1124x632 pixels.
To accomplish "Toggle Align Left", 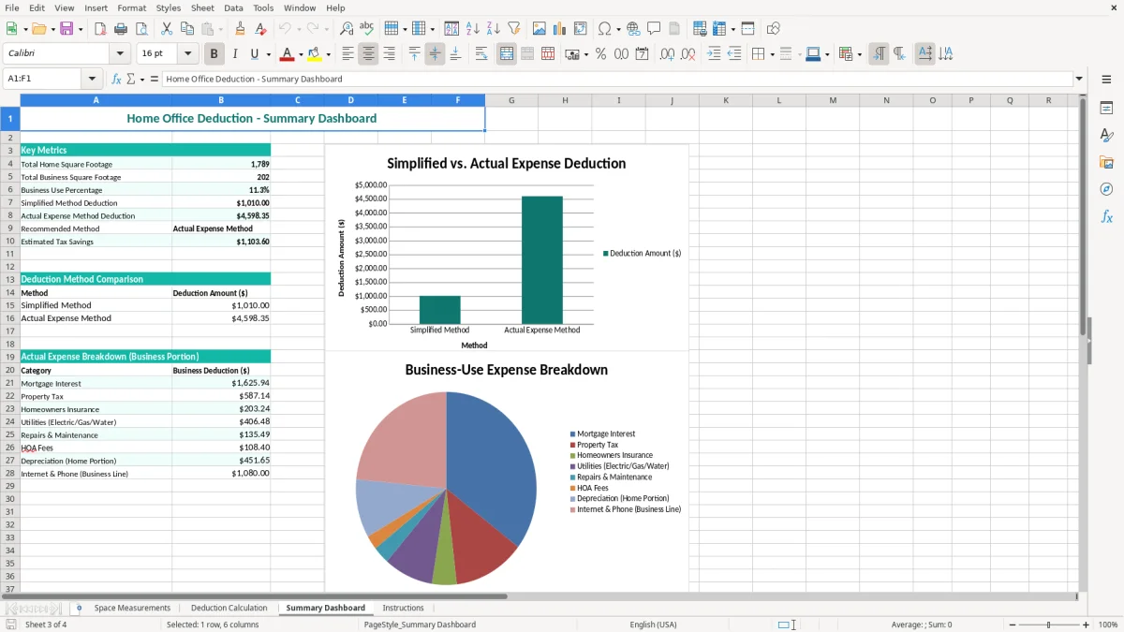I will (348, 54).
